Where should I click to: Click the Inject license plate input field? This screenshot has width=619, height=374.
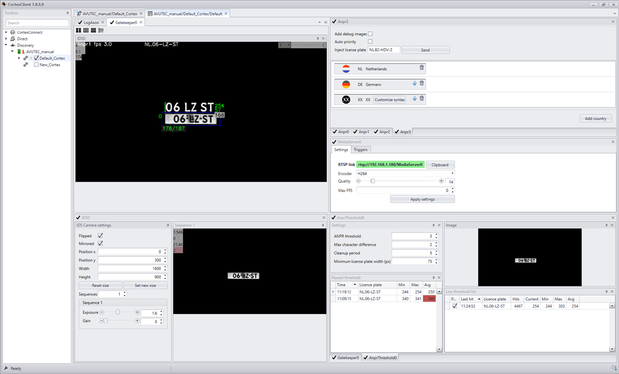point(384,50)
